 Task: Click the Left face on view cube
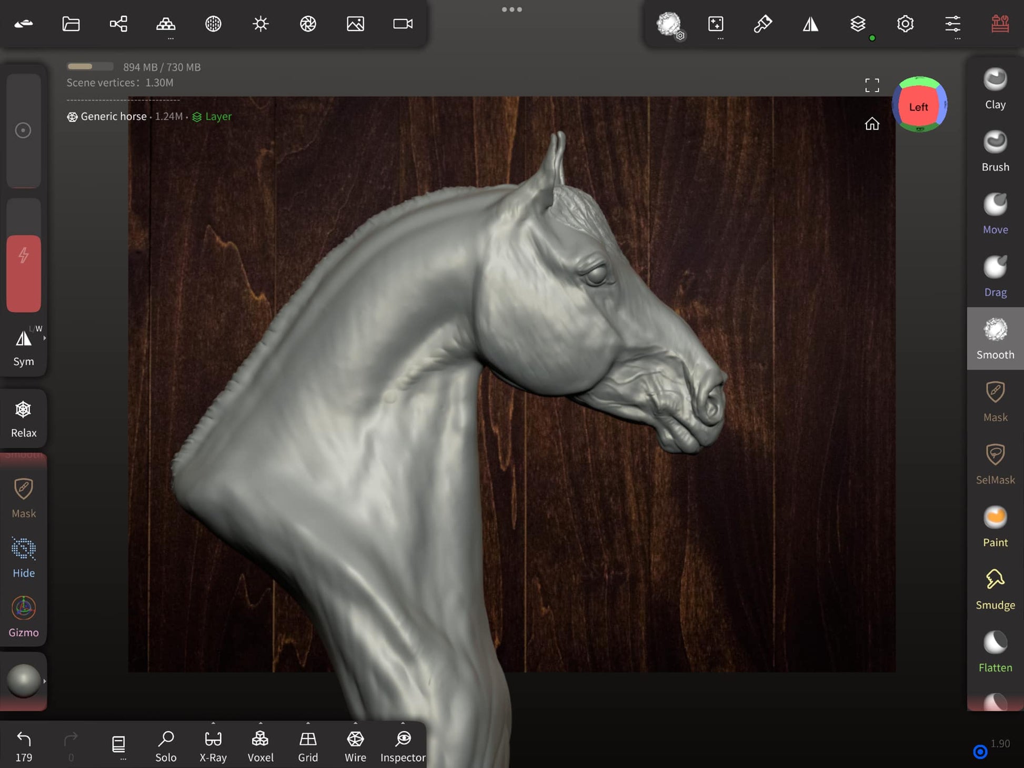tap(918, 107)
